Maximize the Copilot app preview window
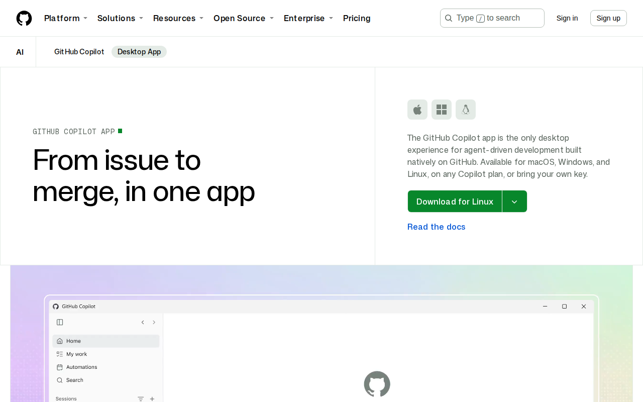The height and width of the screenshot is (402, 643). click(x=564, y=307)
